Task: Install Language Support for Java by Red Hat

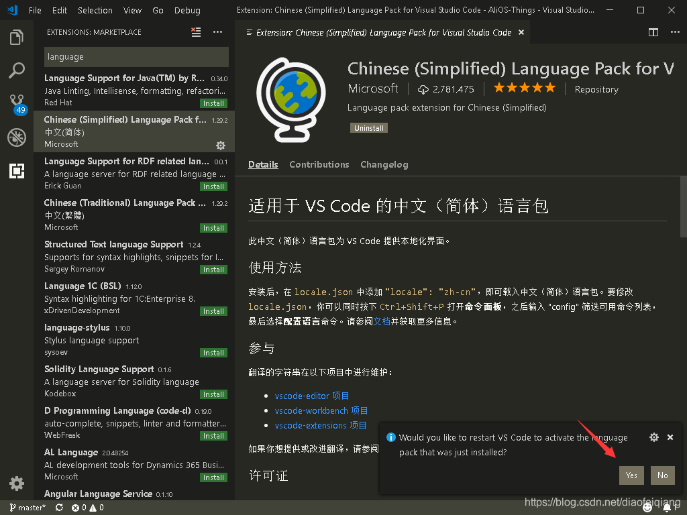Action: 213,103
